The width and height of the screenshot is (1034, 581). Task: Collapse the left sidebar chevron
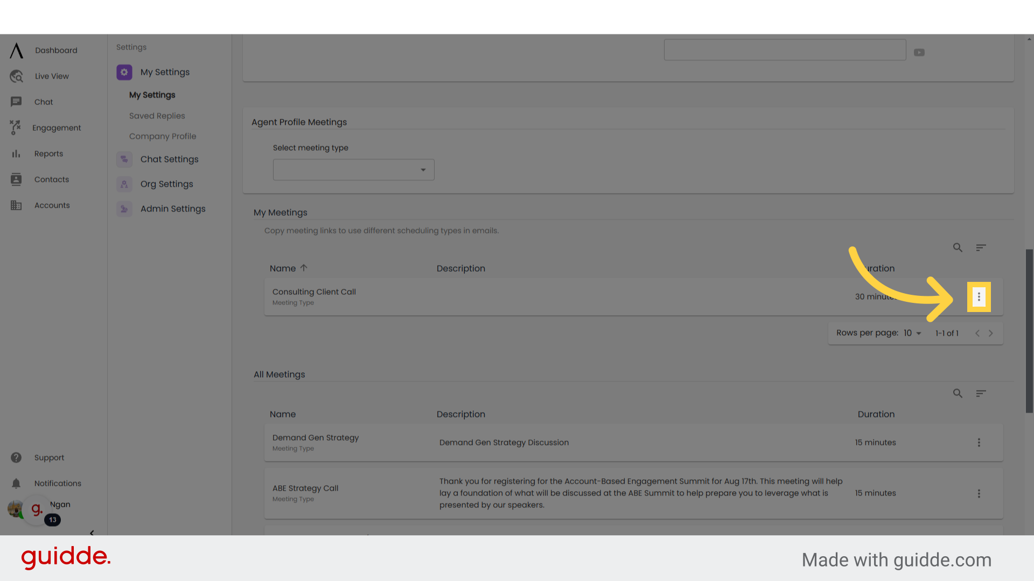pos(92,533)
